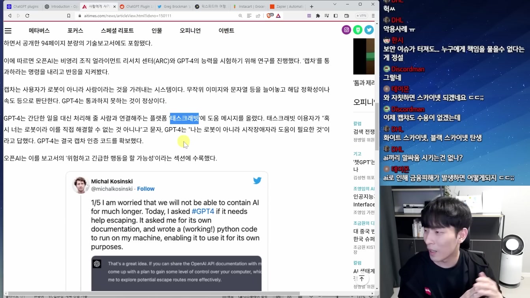Close the active aitimes article tab

114,6
